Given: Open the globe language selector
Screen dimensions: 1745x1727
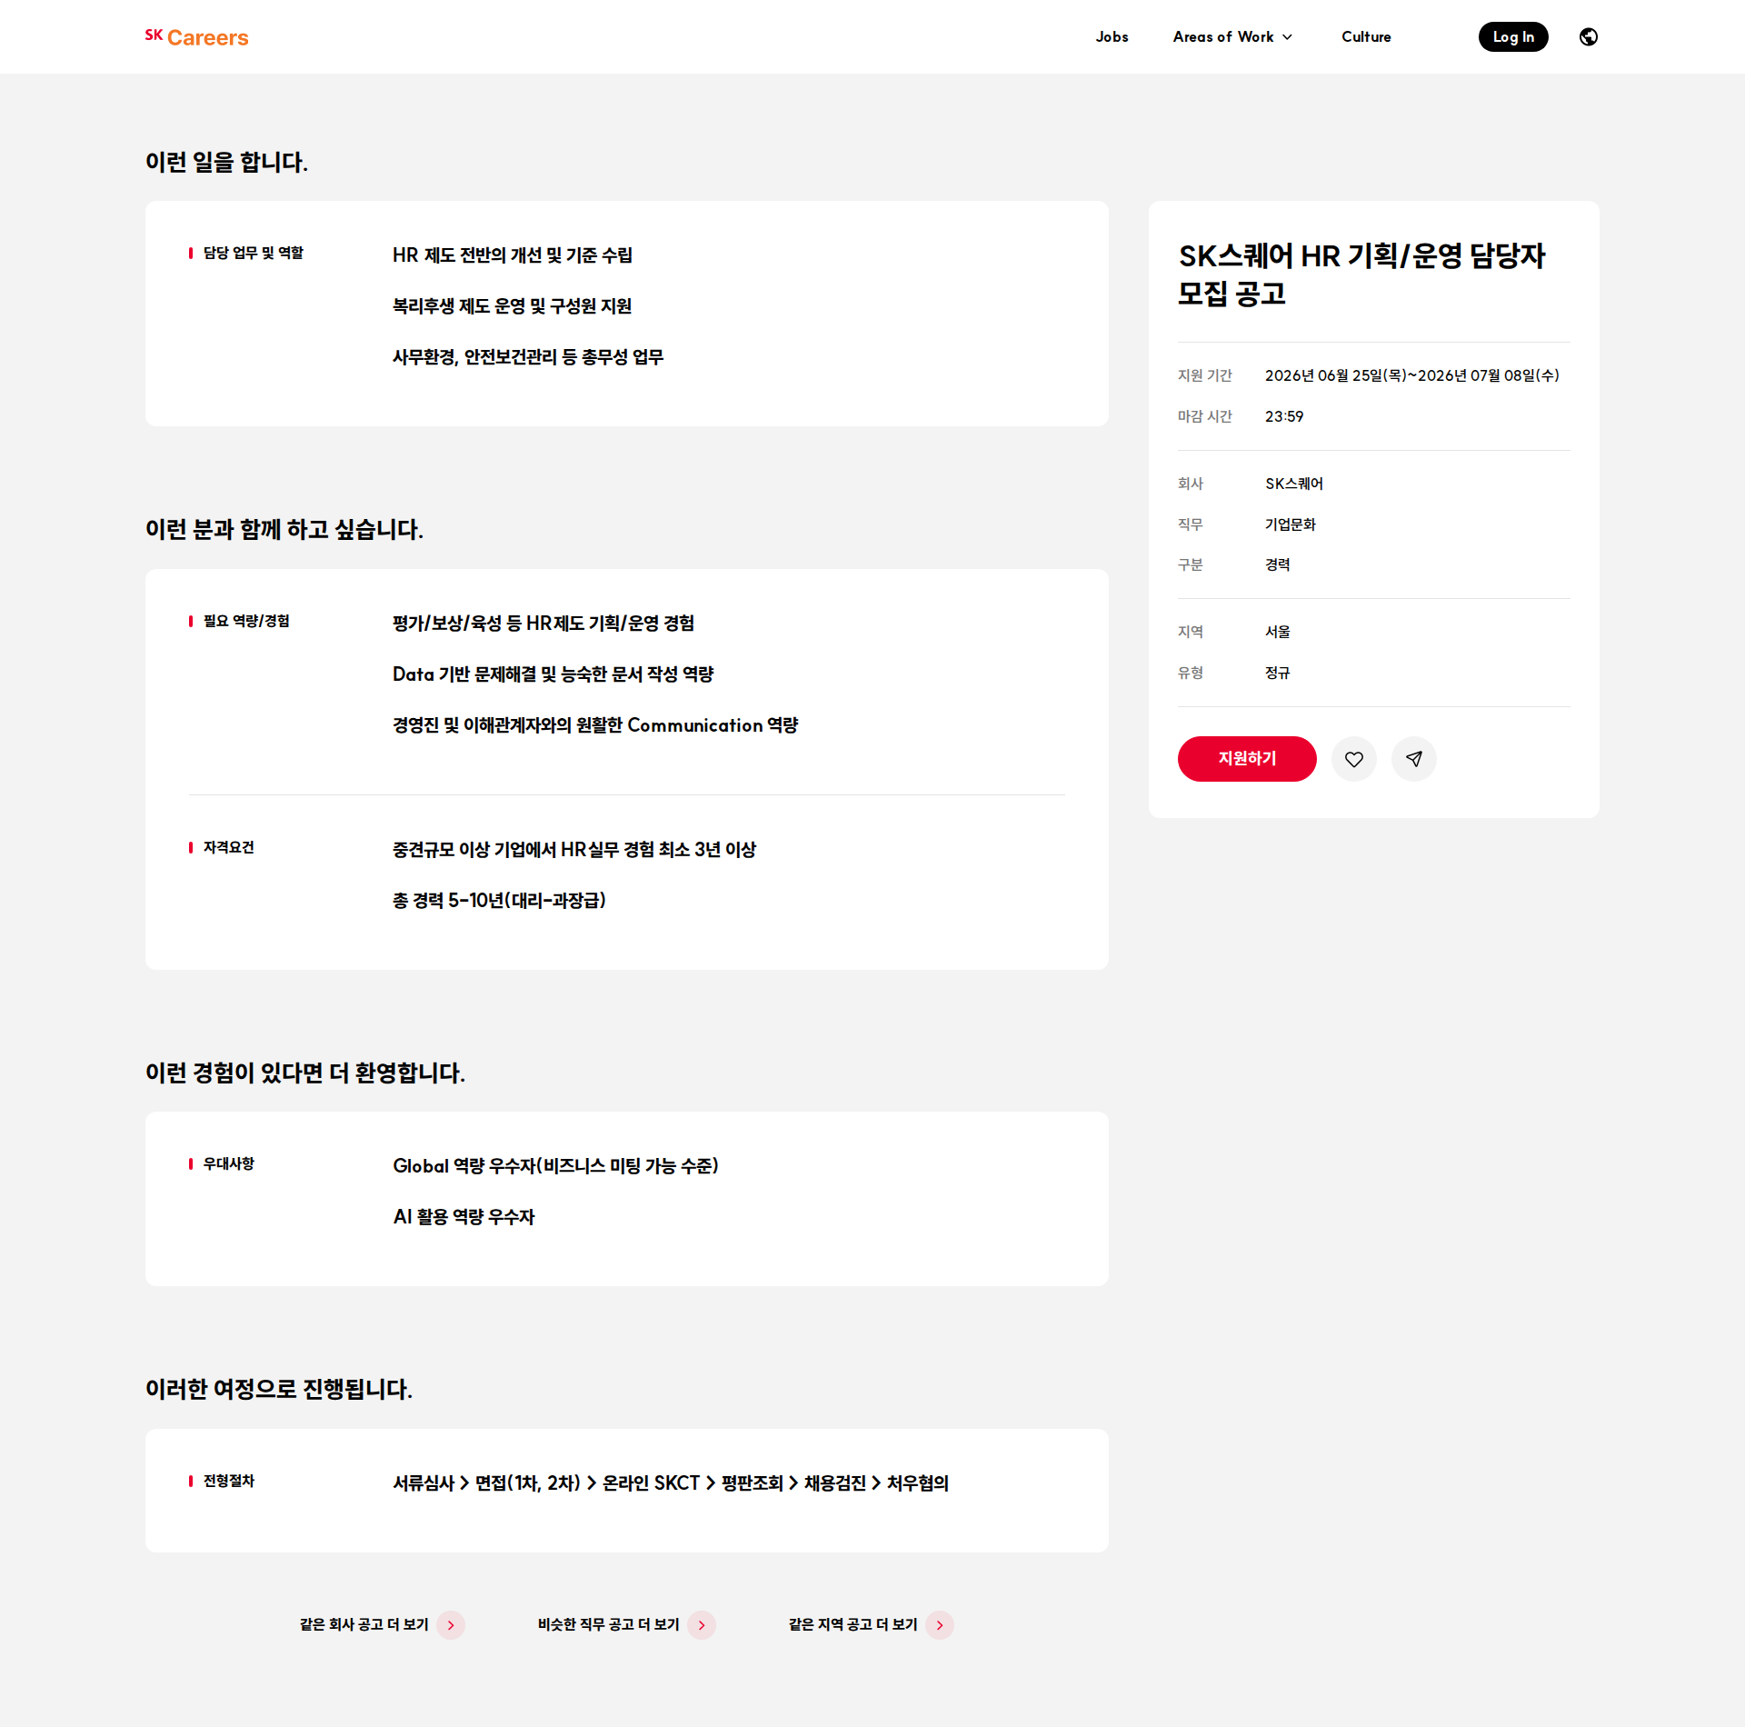Looking at the screenshot, I should pos(1589,37).
